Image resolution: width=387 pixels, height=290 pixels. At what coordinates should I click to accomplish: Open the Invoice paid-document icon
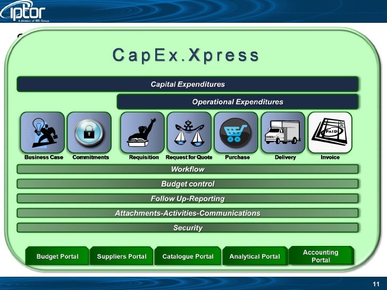[x=330, y=132]
